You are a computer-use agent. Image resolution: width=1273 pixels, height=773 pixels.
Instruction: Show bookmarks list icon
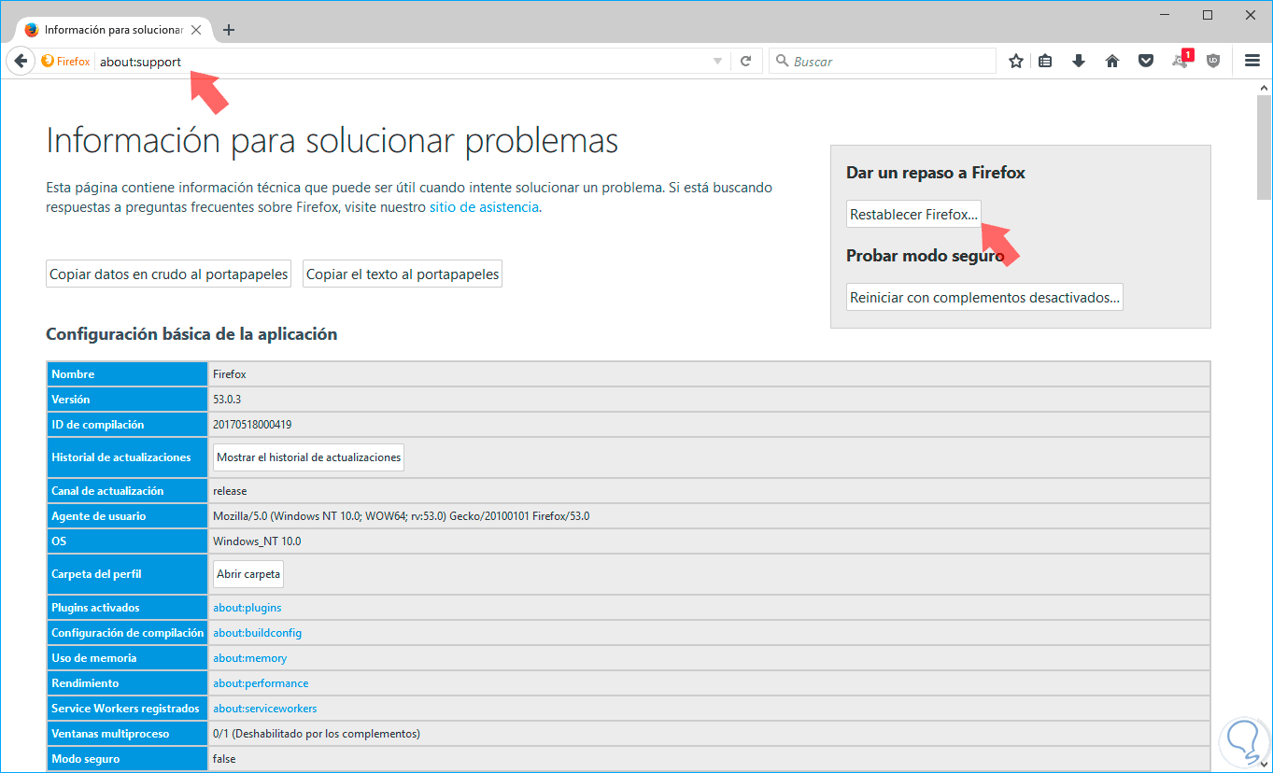pos(1046,61)
